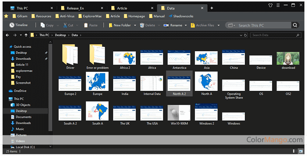
Task: Select OneDrive in the navigation pane
Action: tap(20, 91)
